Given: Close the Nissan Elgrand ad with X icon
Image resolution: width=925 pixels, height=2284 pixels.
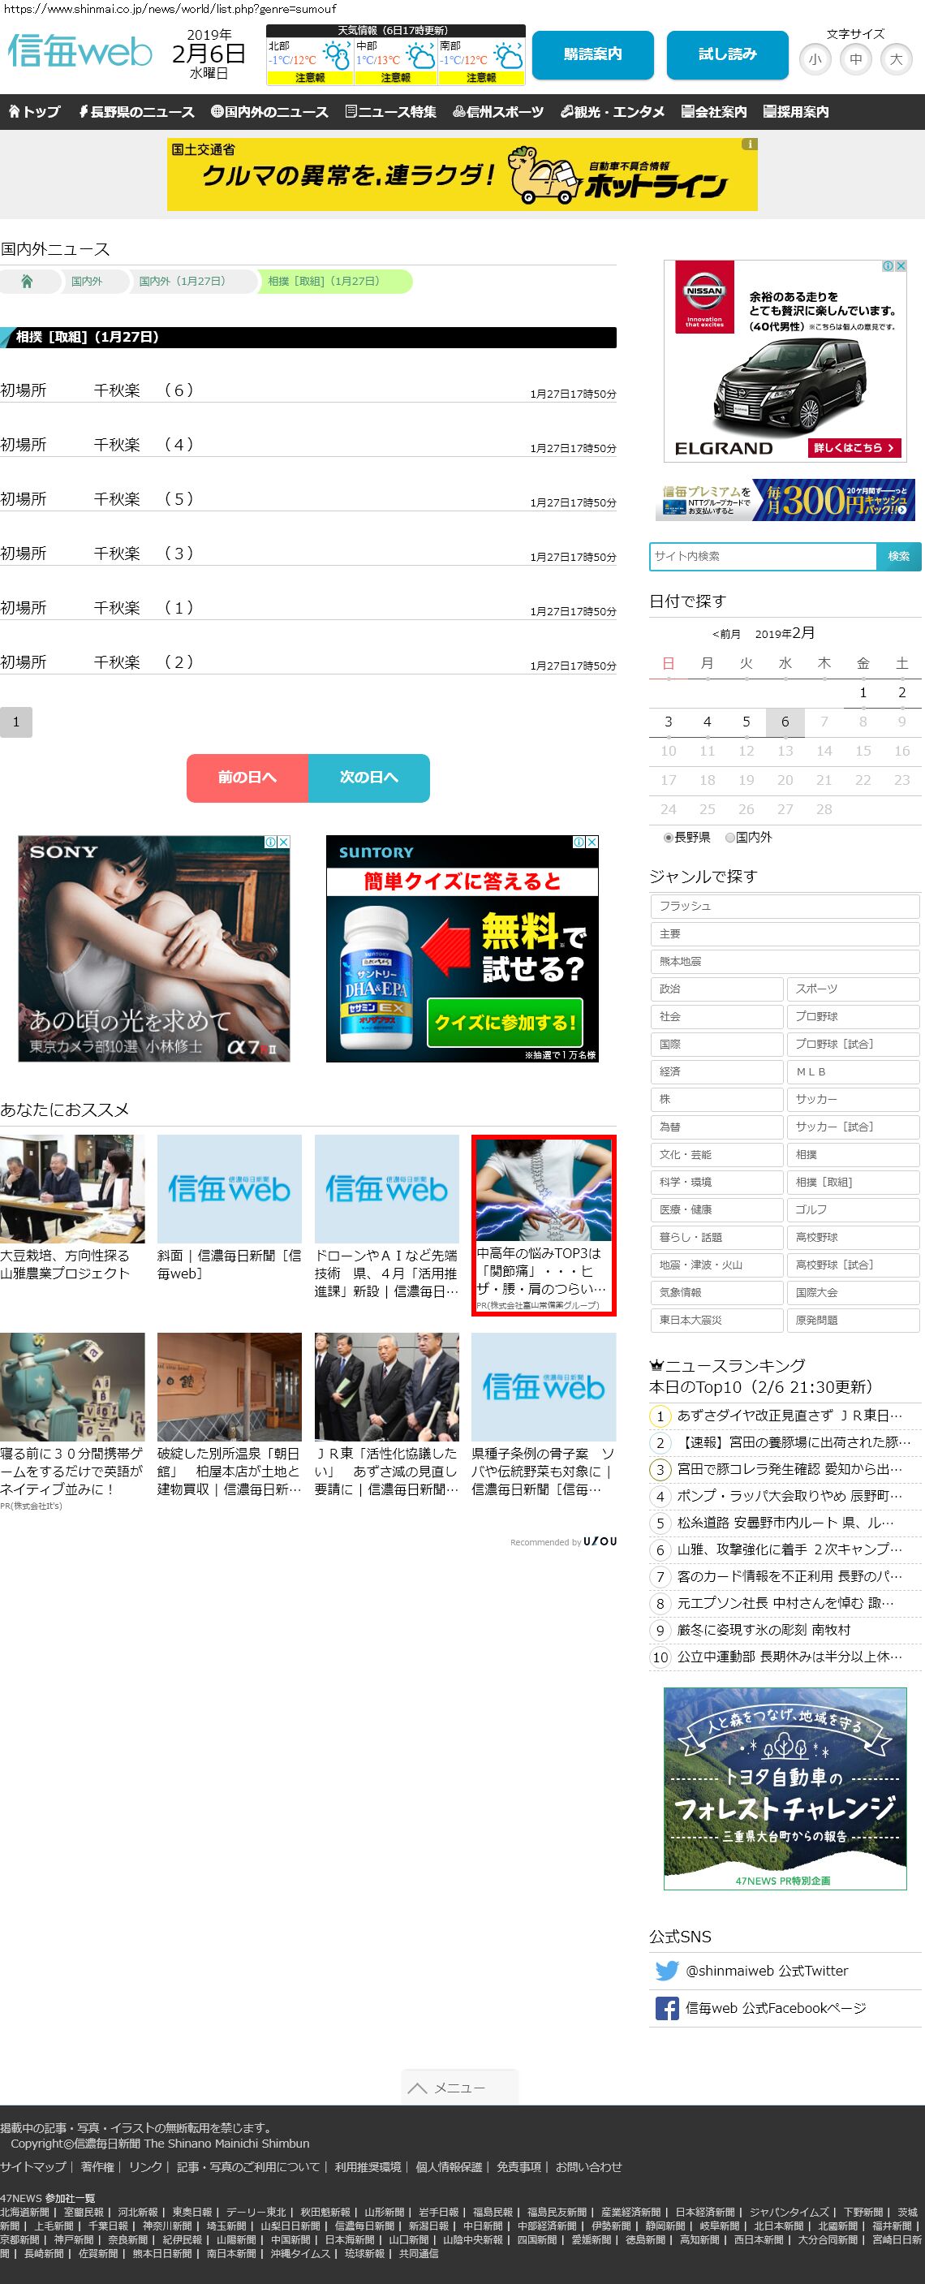Looking at the screenshot, I should [x=900, y=266].
